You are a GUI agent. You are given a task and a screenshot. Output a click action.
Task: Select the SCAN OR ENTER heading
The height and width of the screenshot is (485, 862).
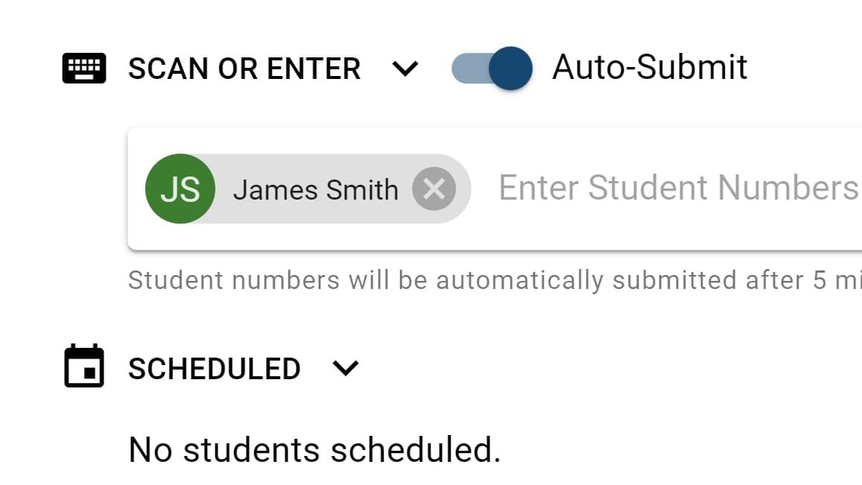click(244, 69)
